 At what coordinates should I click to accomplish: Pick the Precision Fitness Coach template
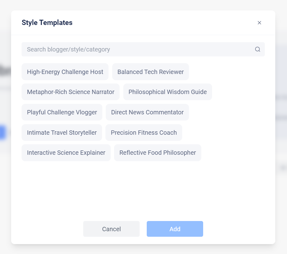pyautogui.click(x=144, y=133)
